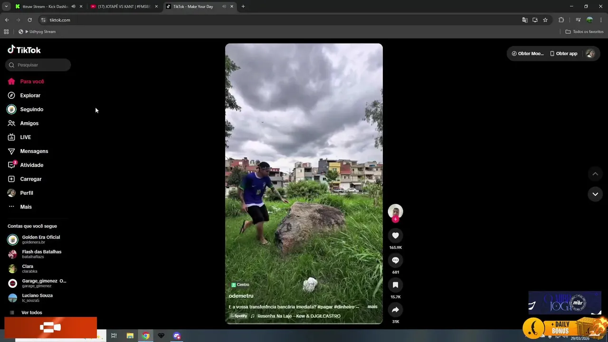
Task: Click the tiktok.com address bar
Action: coord(280,20)
